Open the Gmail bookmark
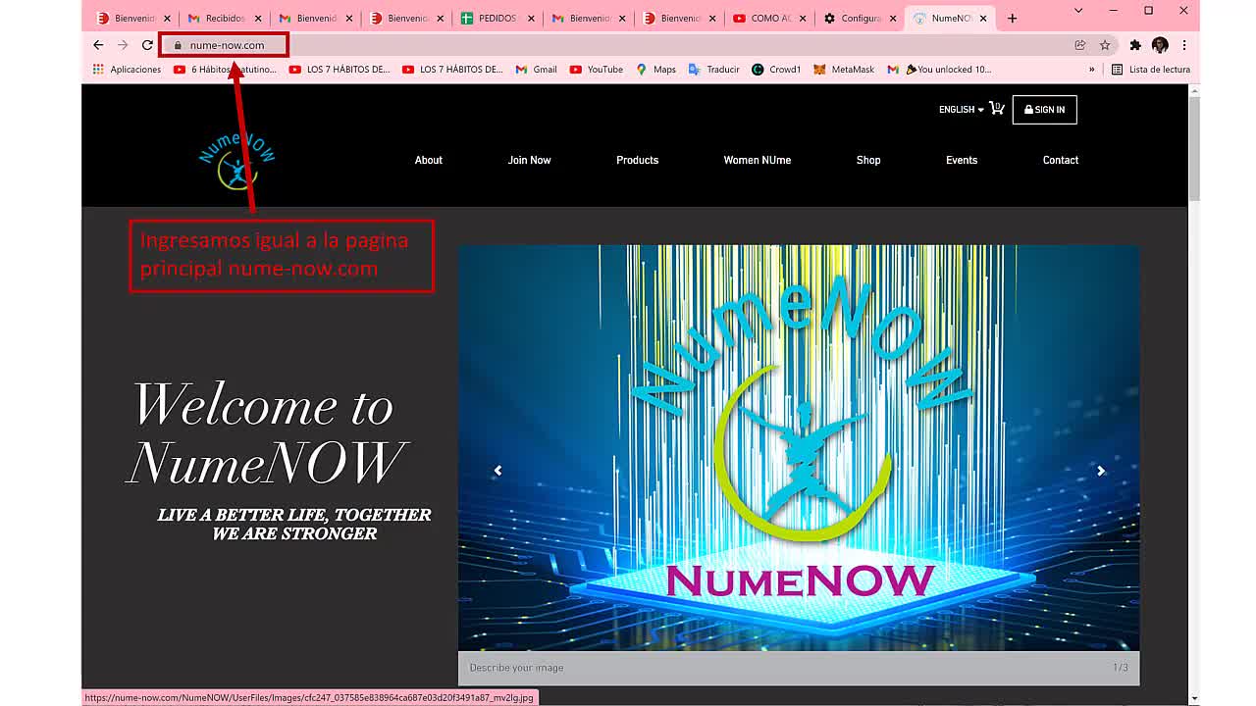Screen dimensions: 1256x706 click(537, 70)
